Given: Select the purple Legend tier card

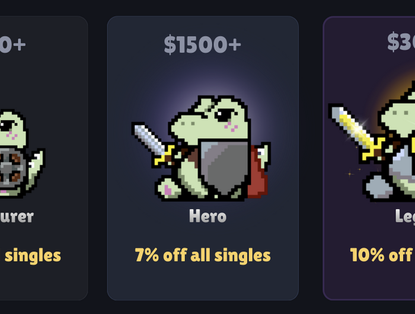Looking at the screenshot, I should tap(369, 158).
